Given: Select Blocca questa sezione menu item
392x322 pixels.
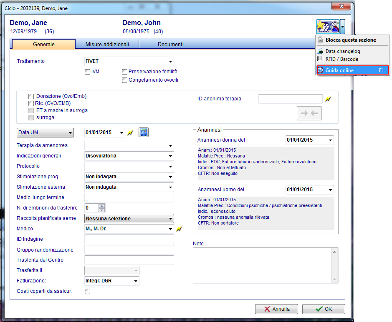Looking at the screenshot, I should [352, 40].
